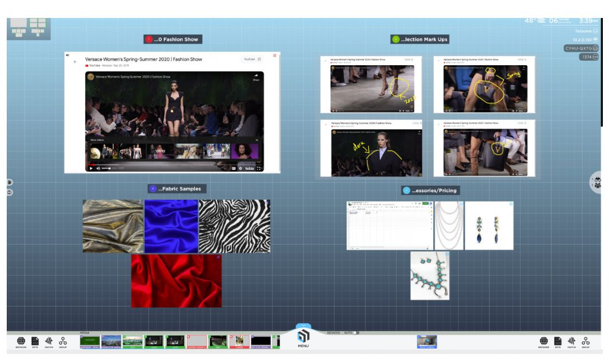Open the YouTube player settings gear
Image resolution: width=609 pixels, height=364 pixels.
point(240,168)
